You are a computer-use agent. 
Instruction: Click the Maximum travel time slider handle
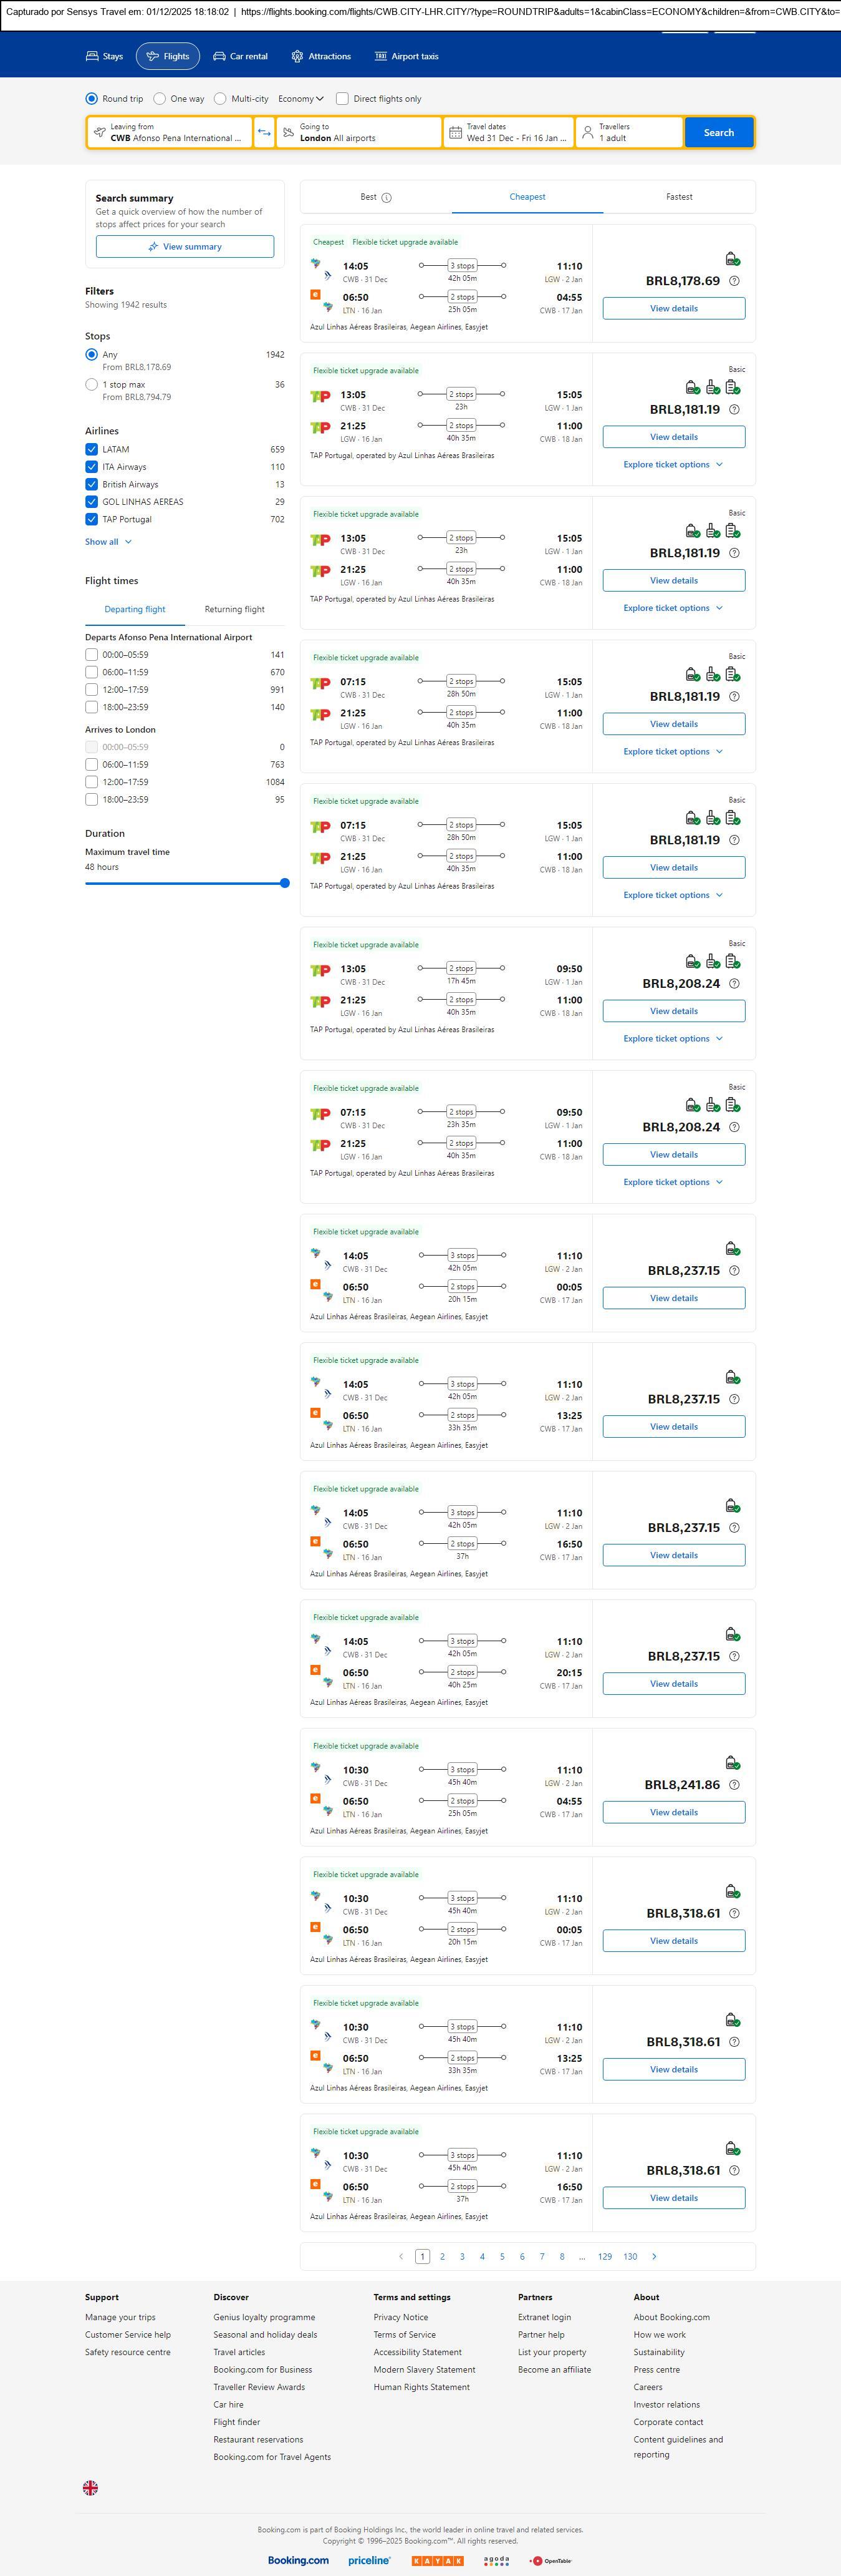(x=285, y=883)
